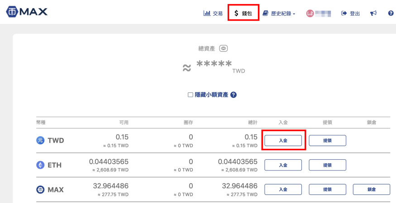Click the ≈ 277.75 TWD value under 總計
Image resolution: width=396 pixels, height=203 pixels.
point(242,194)
